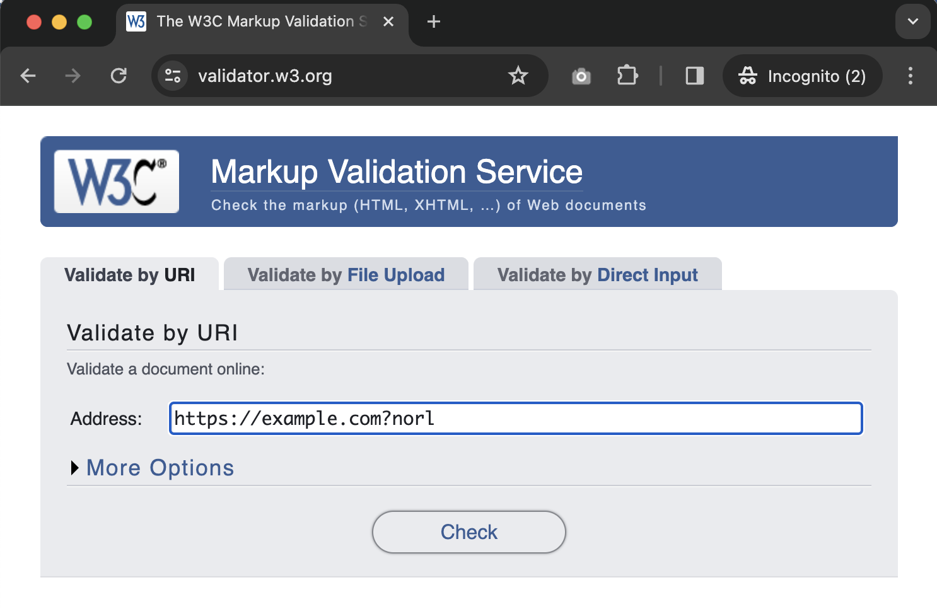This screenshot has height=609, width=937.
Task: Open the browser extensions puzzle icon
Action: pos(627,76)
